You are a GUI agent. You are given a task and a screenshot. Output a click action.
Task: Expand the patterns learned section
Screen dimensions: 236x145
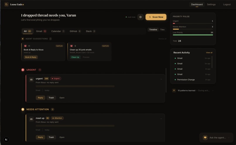pos(213,91)
